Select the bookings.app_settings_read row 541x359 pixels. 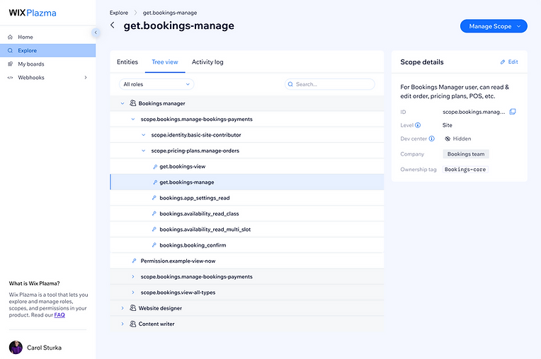pyautogui.click(x=246, y=198)
